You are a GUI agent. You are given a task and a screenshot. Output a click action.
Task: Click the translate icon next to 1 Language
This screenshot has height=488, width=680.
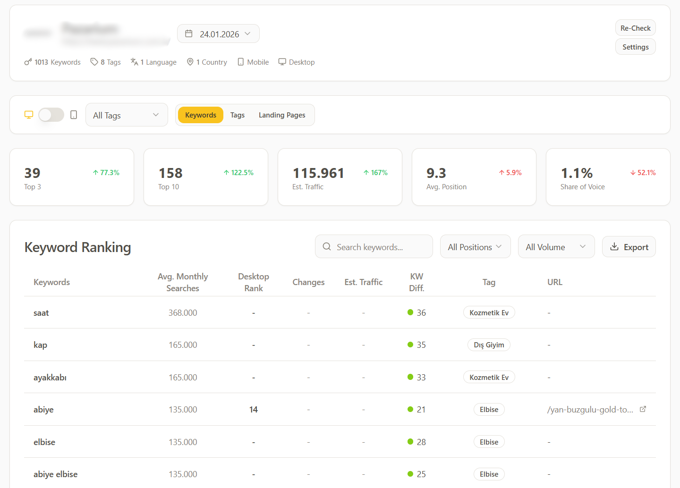coord(135,62)
